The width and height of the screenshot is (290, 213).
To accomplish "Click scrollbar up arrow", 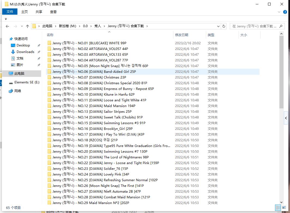I will (x=281, y=34).
